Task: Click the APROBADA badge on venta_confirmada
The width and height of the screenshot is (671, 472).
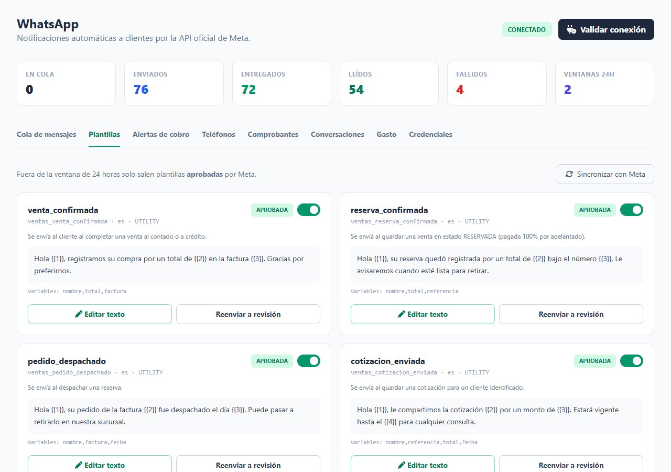Action: pos(272,210)
